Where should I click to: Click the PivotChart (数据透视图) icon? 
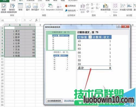pos(106,8)
